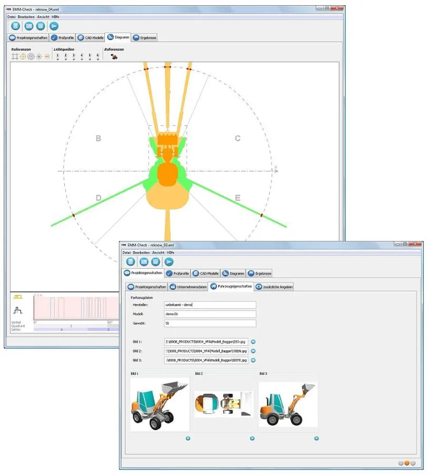Select the yellow square-wave icon beside the chart
The width and height of the screenshot is (429, 475).
(x=18, y=298)
